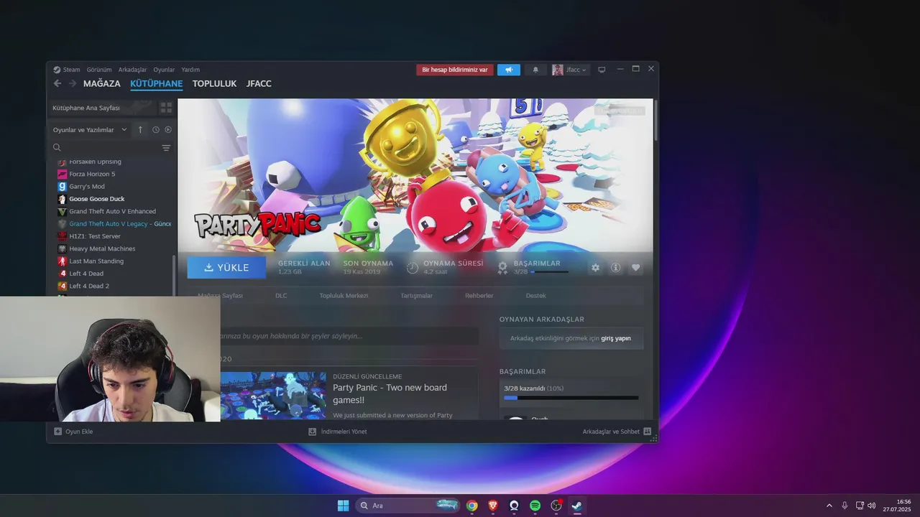Open Destek link
The image size is (920, 517).
[x=535, y=296]
